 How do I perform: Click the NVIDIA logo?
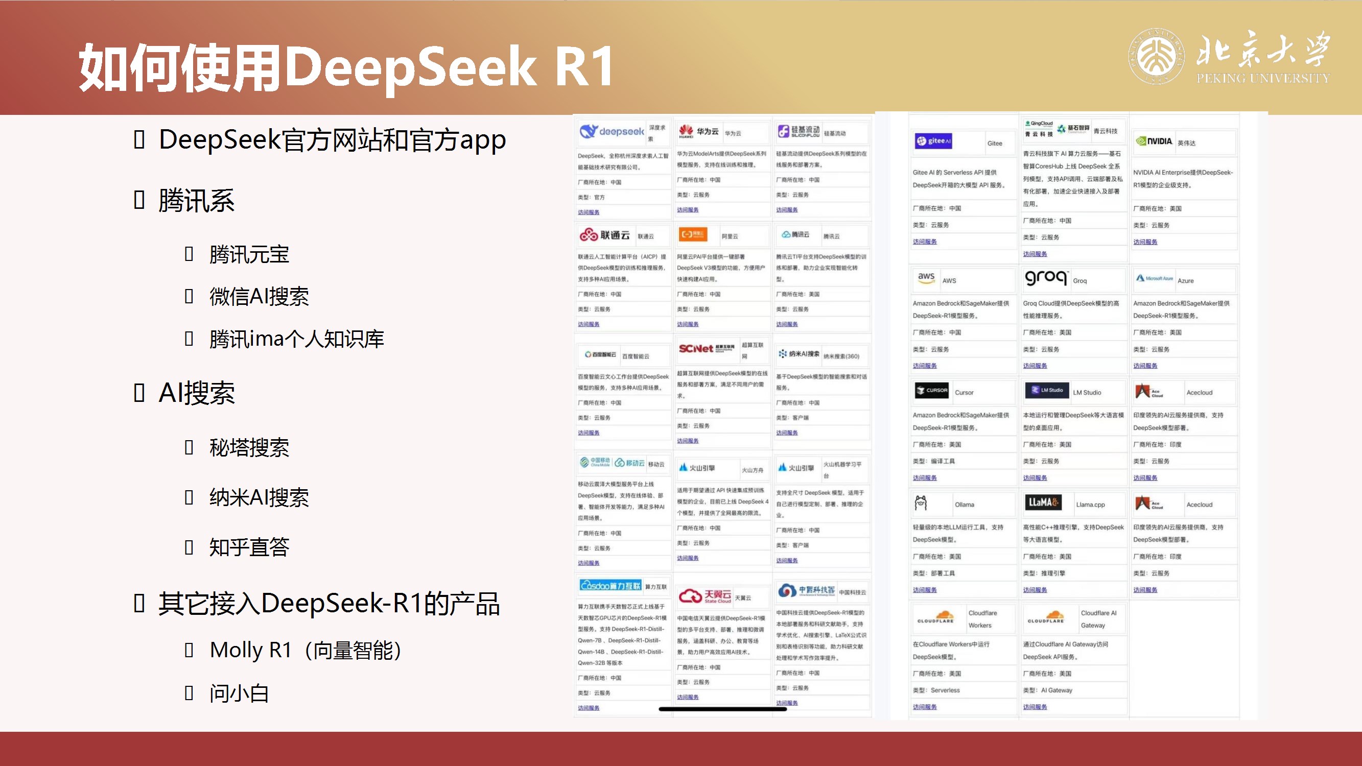[x=1154, y=141]
